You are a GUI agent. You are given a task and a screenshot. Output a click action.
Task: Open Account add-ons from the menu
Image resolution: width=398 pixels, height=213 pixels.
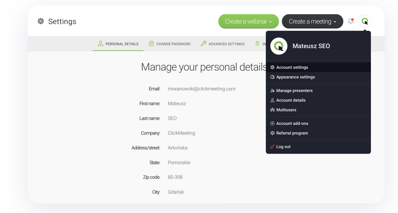pyautogui.click(x=318, y=123)
